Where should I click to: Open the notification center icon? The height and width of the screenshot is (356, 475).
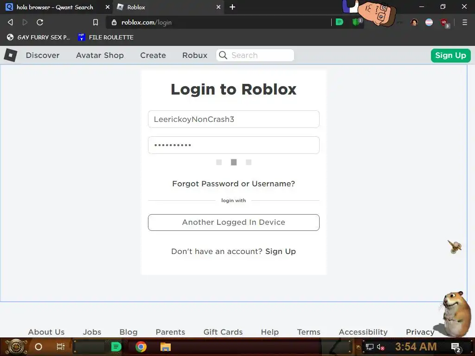456,347
